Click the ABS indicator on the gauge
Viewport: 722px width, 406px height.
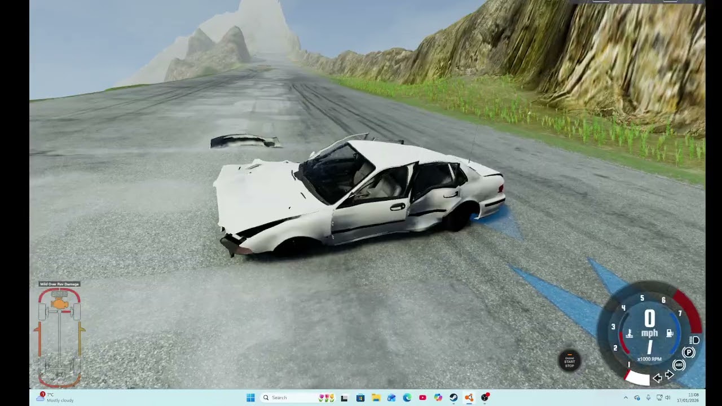679,365
